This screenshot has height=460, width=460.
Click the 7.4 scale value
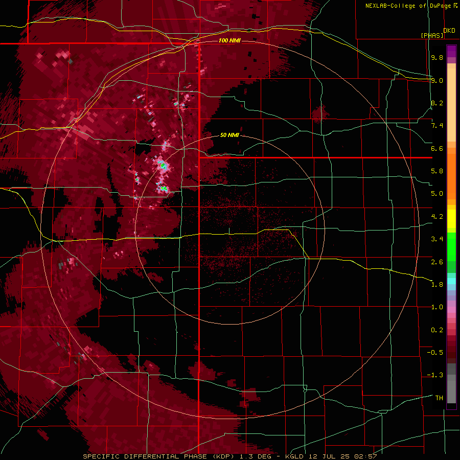[437, 126]
